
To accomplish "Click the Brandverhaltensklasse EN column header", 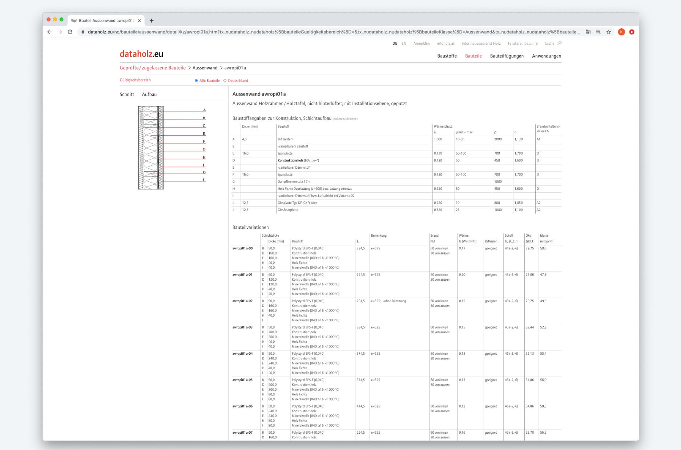I will coord(548,129).
